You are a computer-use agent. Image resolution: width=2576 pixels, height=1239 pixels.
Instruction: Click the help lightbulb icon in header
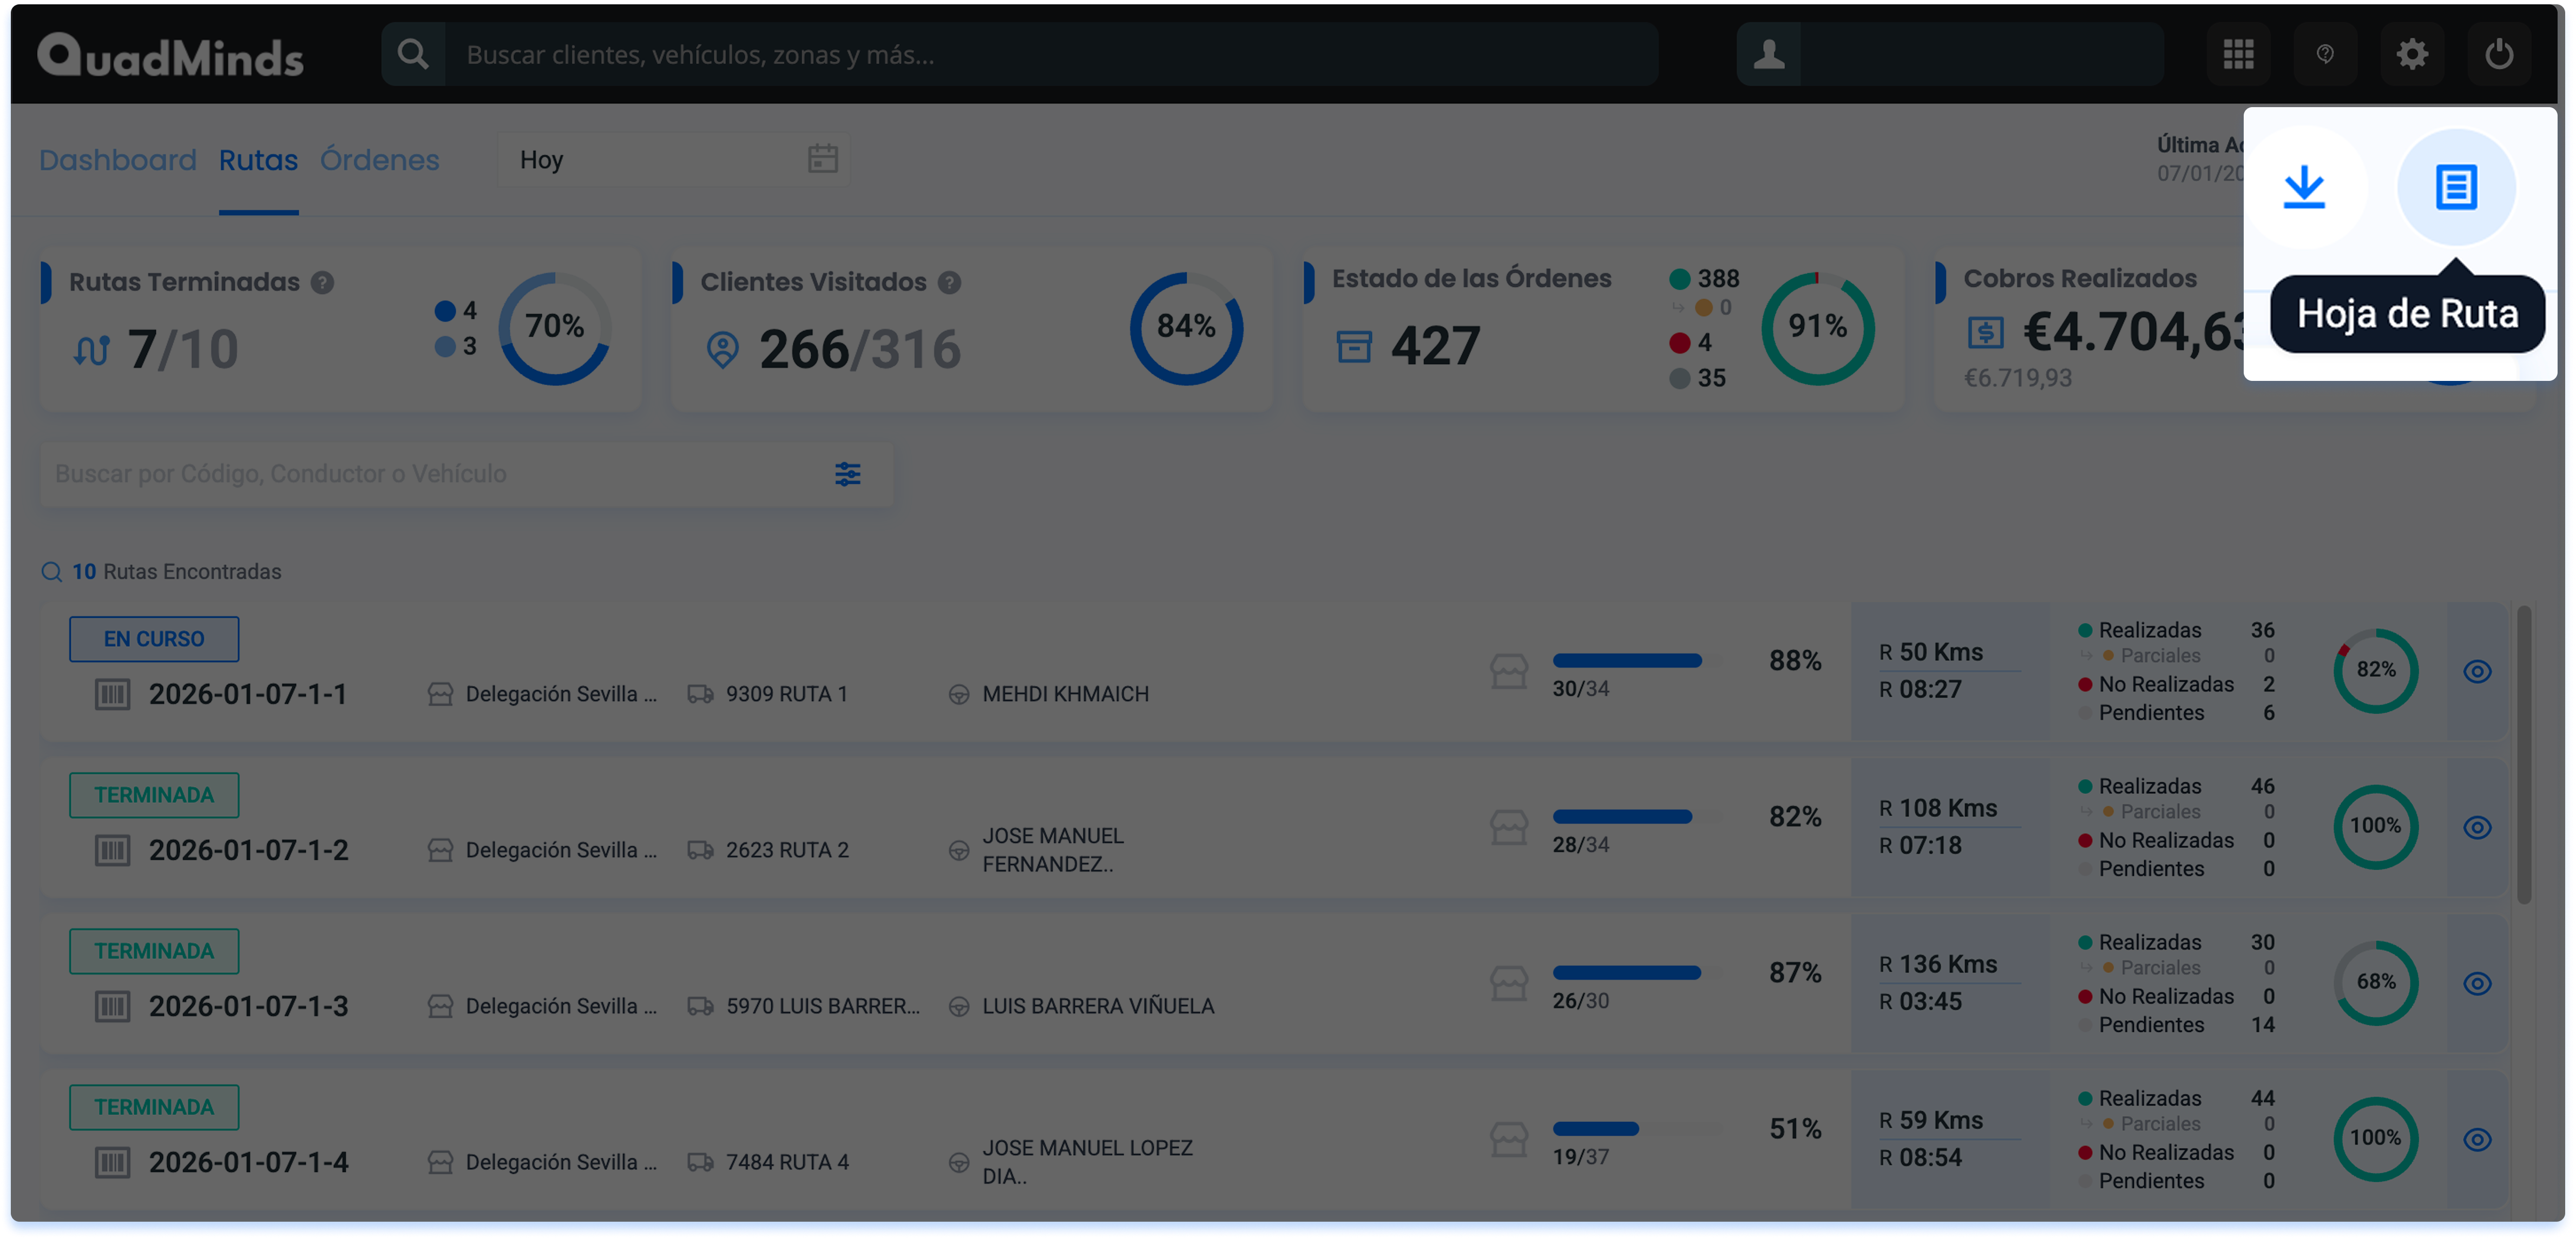2325,54
